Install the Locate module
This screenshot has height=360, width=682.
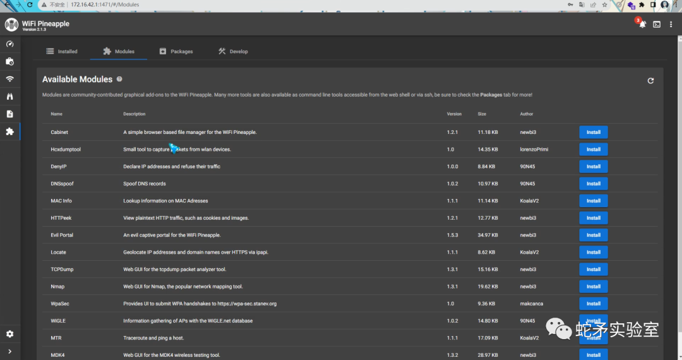pyautogui.click(x=593, y=252)
